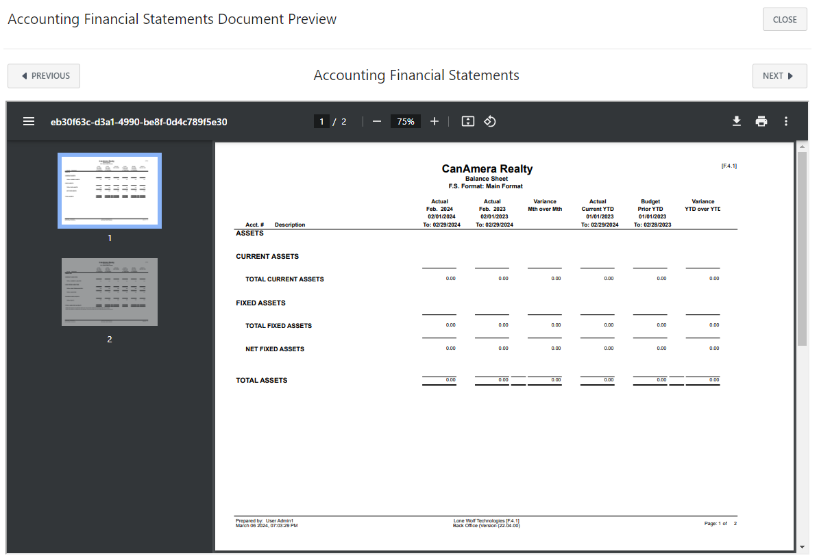
Task: Click the vertical scrollbar thumb
Action: (803, 240)
